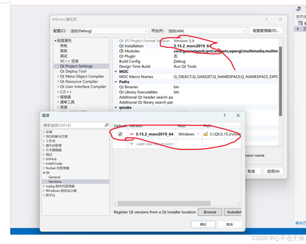Image resolution: width=306 pixels, height=244 pixels.
Task: Expand the NuGet 包管理器 options node
Action: 44,168
